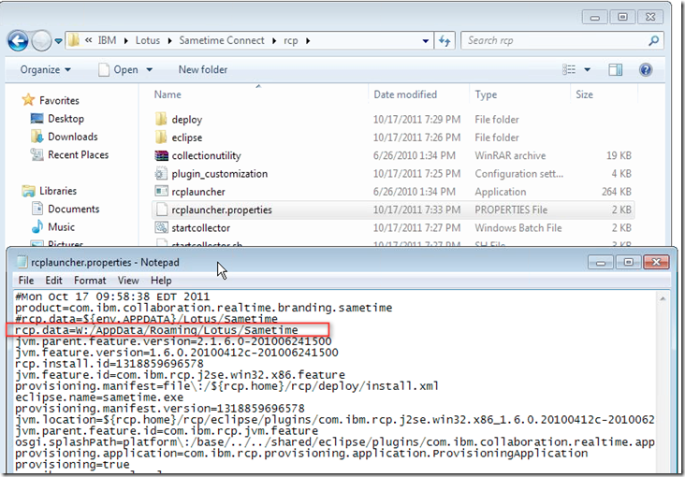
Task: Click the Sametime Connect breadcrumb segment
Action: (x=245, y=41)
